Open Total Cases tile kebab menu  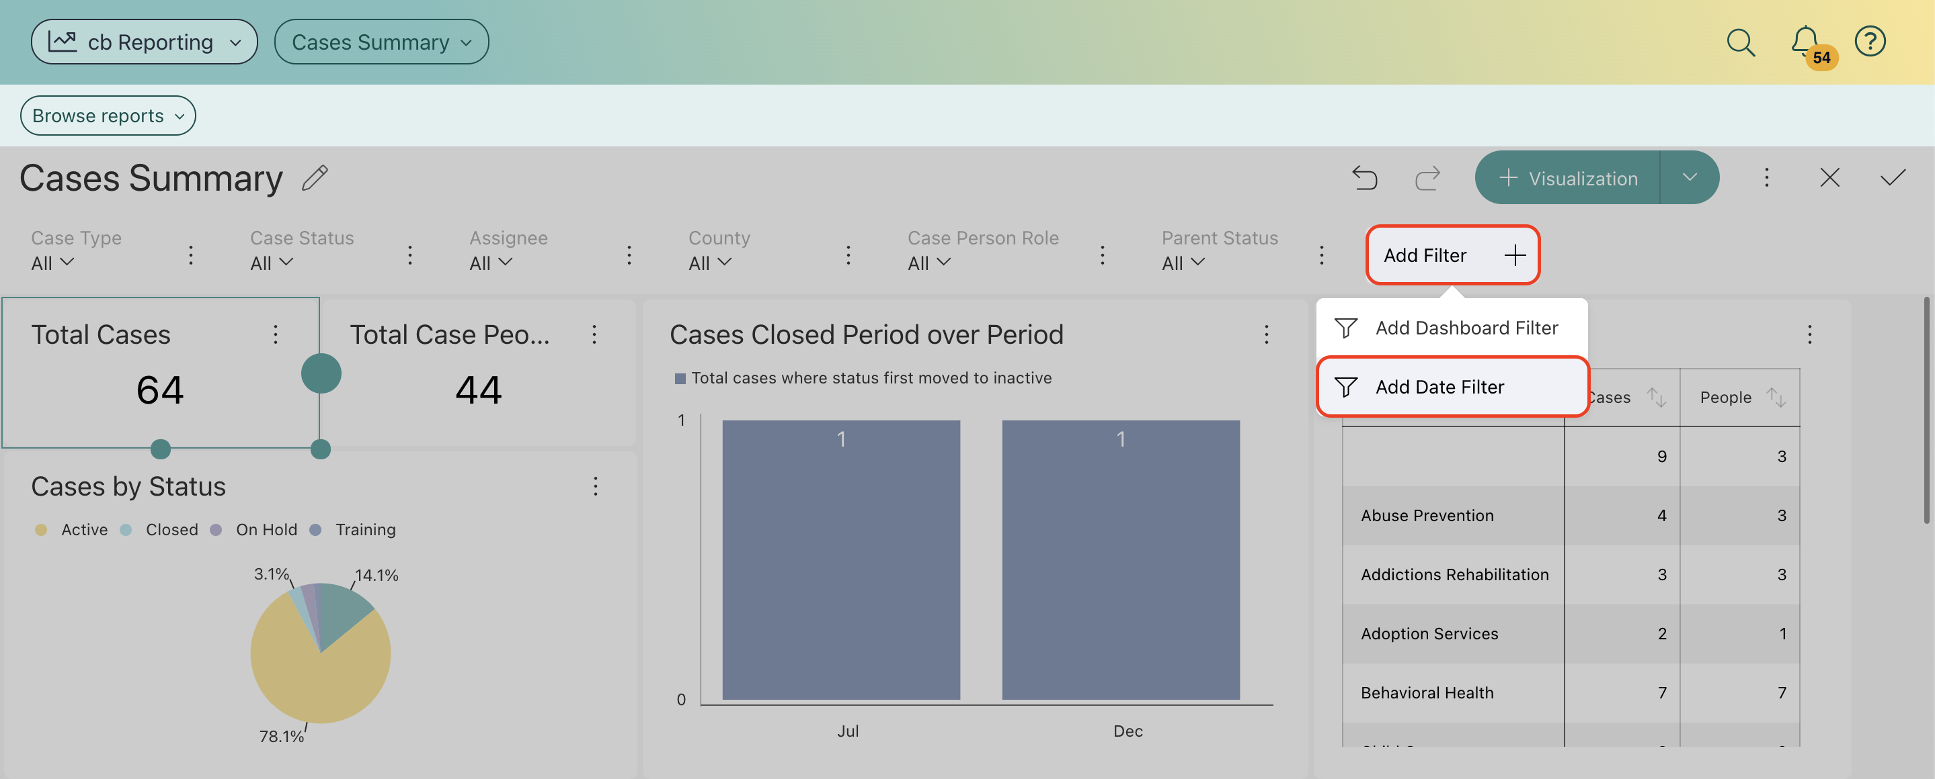tap(275, 334)
